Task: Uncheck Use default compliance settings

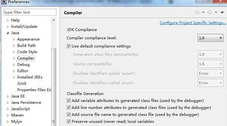Action: 69,46
